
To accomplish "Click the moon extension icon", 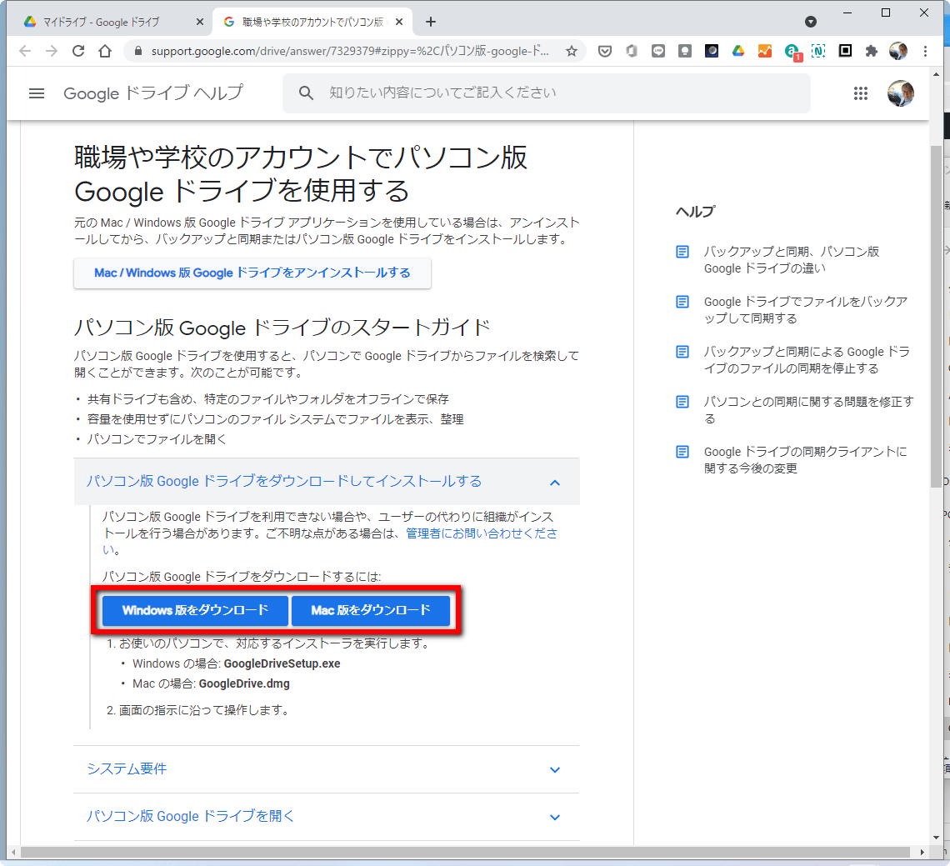I will pos(712,51).
